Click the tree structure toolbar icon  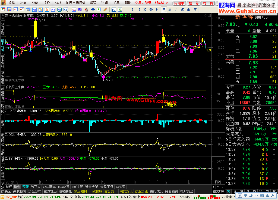41,9
